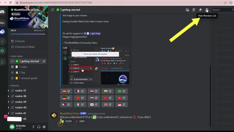Toggle microphone mute in user panel
Image resolution: width=234 pixels, height=132 pixels.
tap(33, 127)
